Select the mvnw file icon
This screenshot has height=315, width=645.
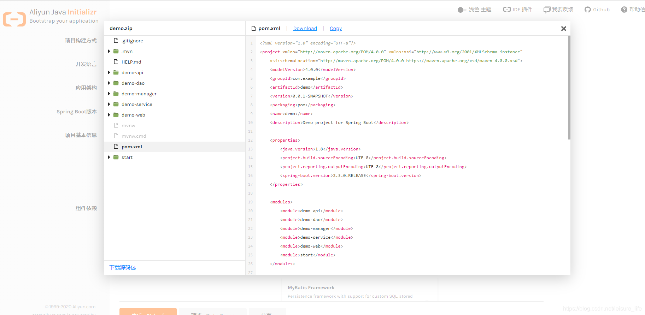pyautogui.click(x=116, y=125)
